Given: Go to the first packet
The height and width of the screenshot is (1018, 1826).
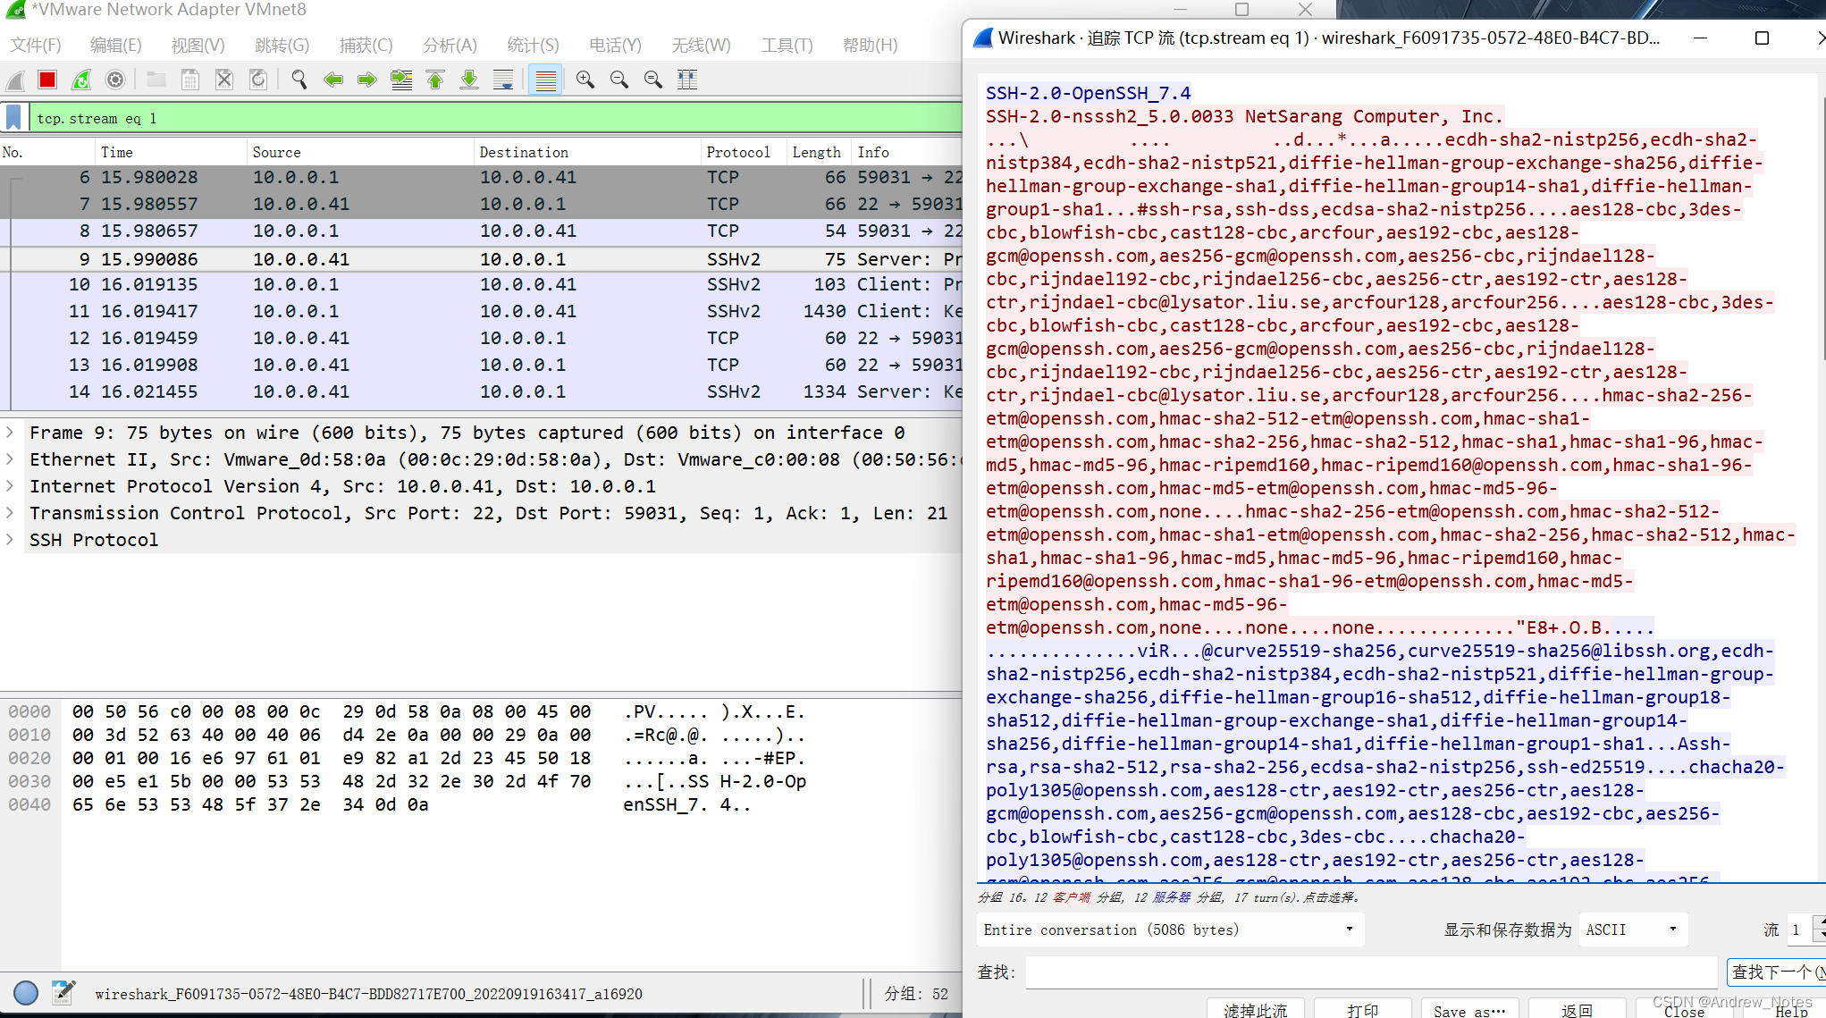Looking at the screenshot, I should coord(435,80).
